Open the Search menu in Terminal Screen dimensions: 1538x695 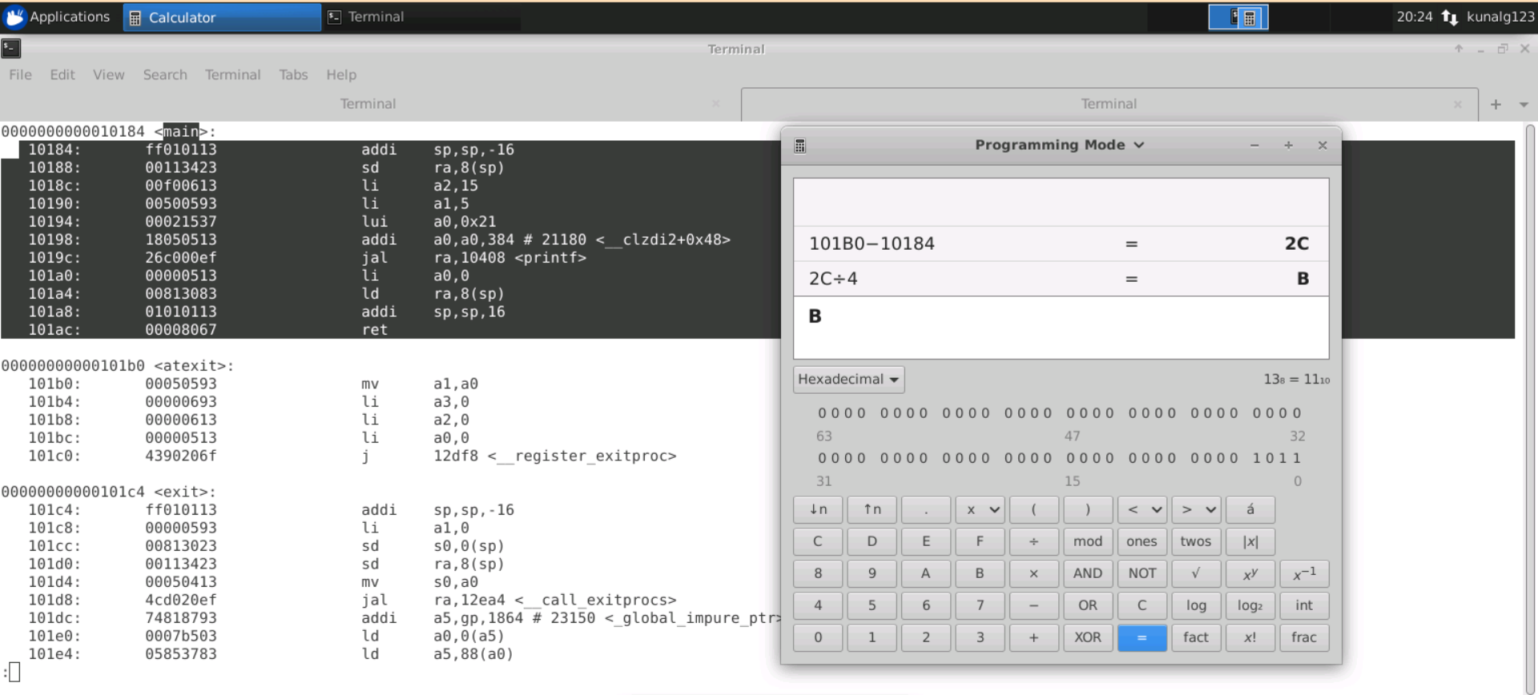click(165, 74)
